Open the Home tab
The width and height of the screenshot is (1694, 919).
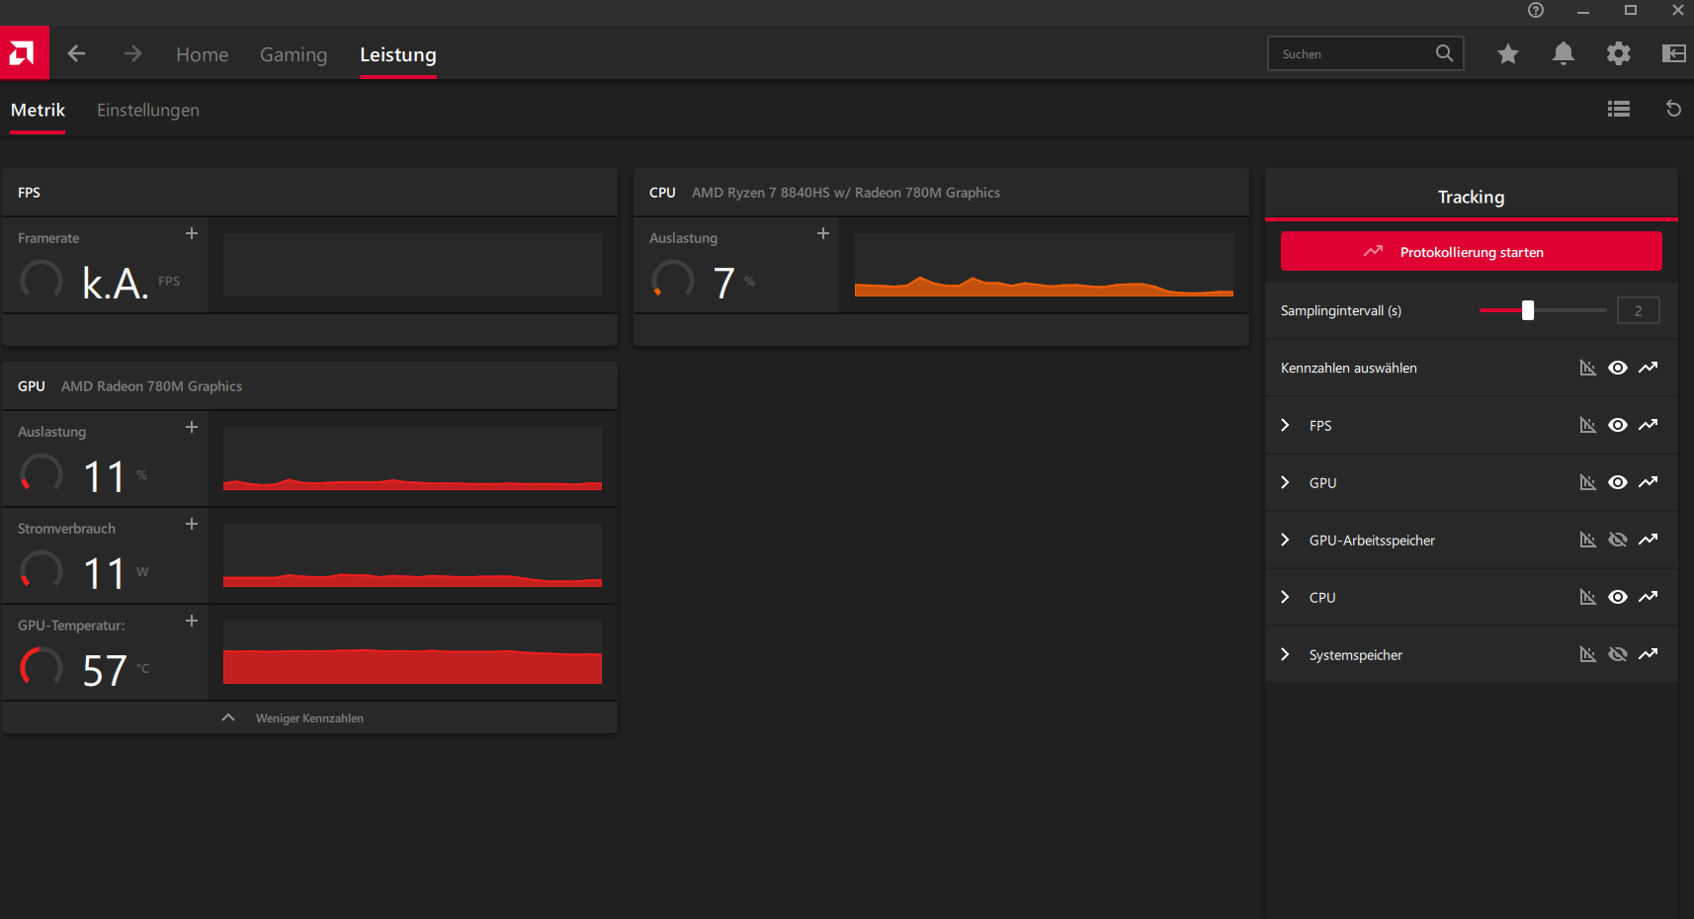203,54
